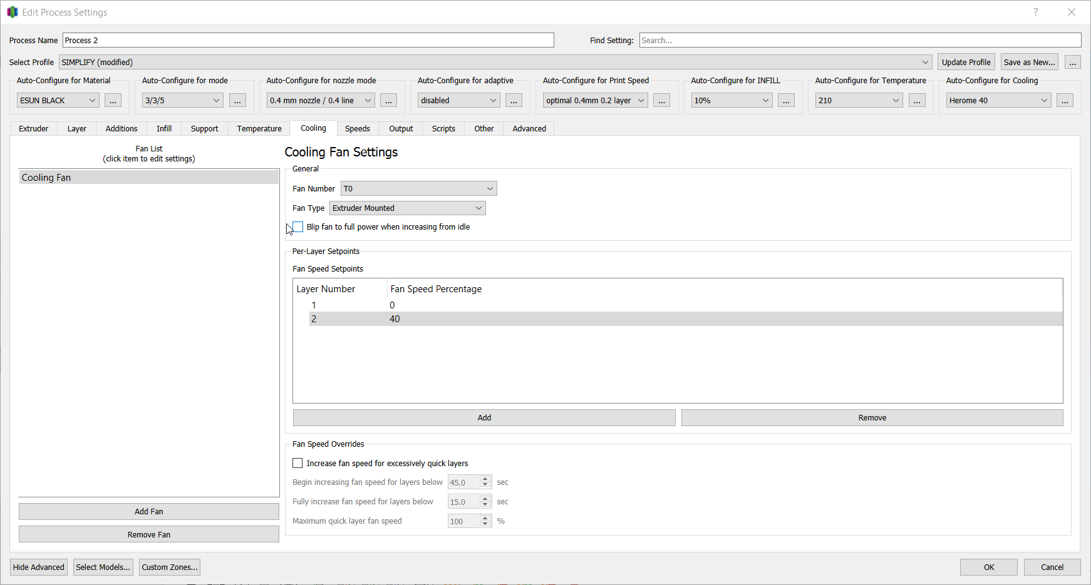Confirm settings with OK button
The image size is (1091, 585).
click(989, 567)
